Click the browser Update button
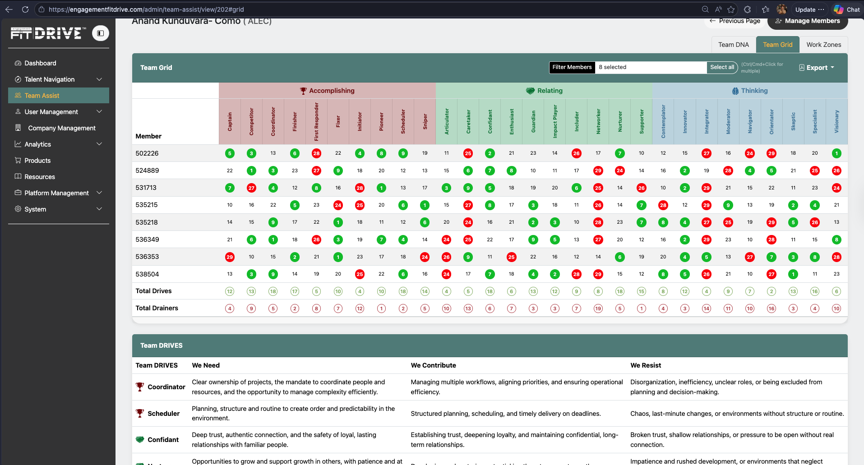The height and width of the screenshot is (465, 864). [x=809, y=9]
